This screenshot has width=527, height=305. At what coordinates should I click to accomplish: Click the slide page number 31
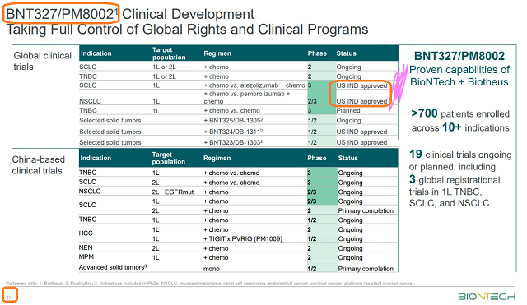pyautogui.click(x=8, y=297)
